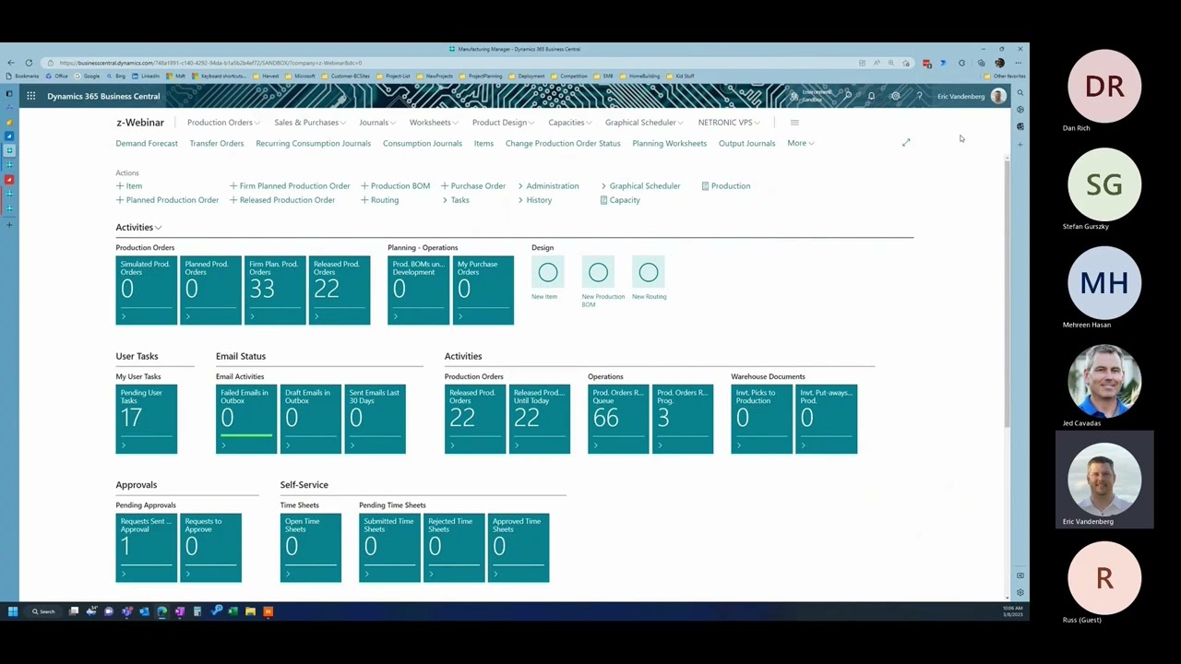Image resolution: width=1181 pixels, height=664 pixels.
Task: Click the Capacity action document icon
Action: [603, 200]
